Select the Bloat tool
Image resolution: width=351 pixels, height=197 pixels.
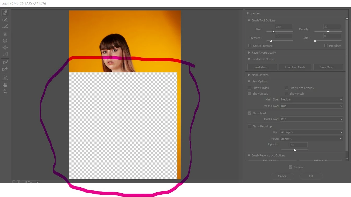(x=5, y=48)
